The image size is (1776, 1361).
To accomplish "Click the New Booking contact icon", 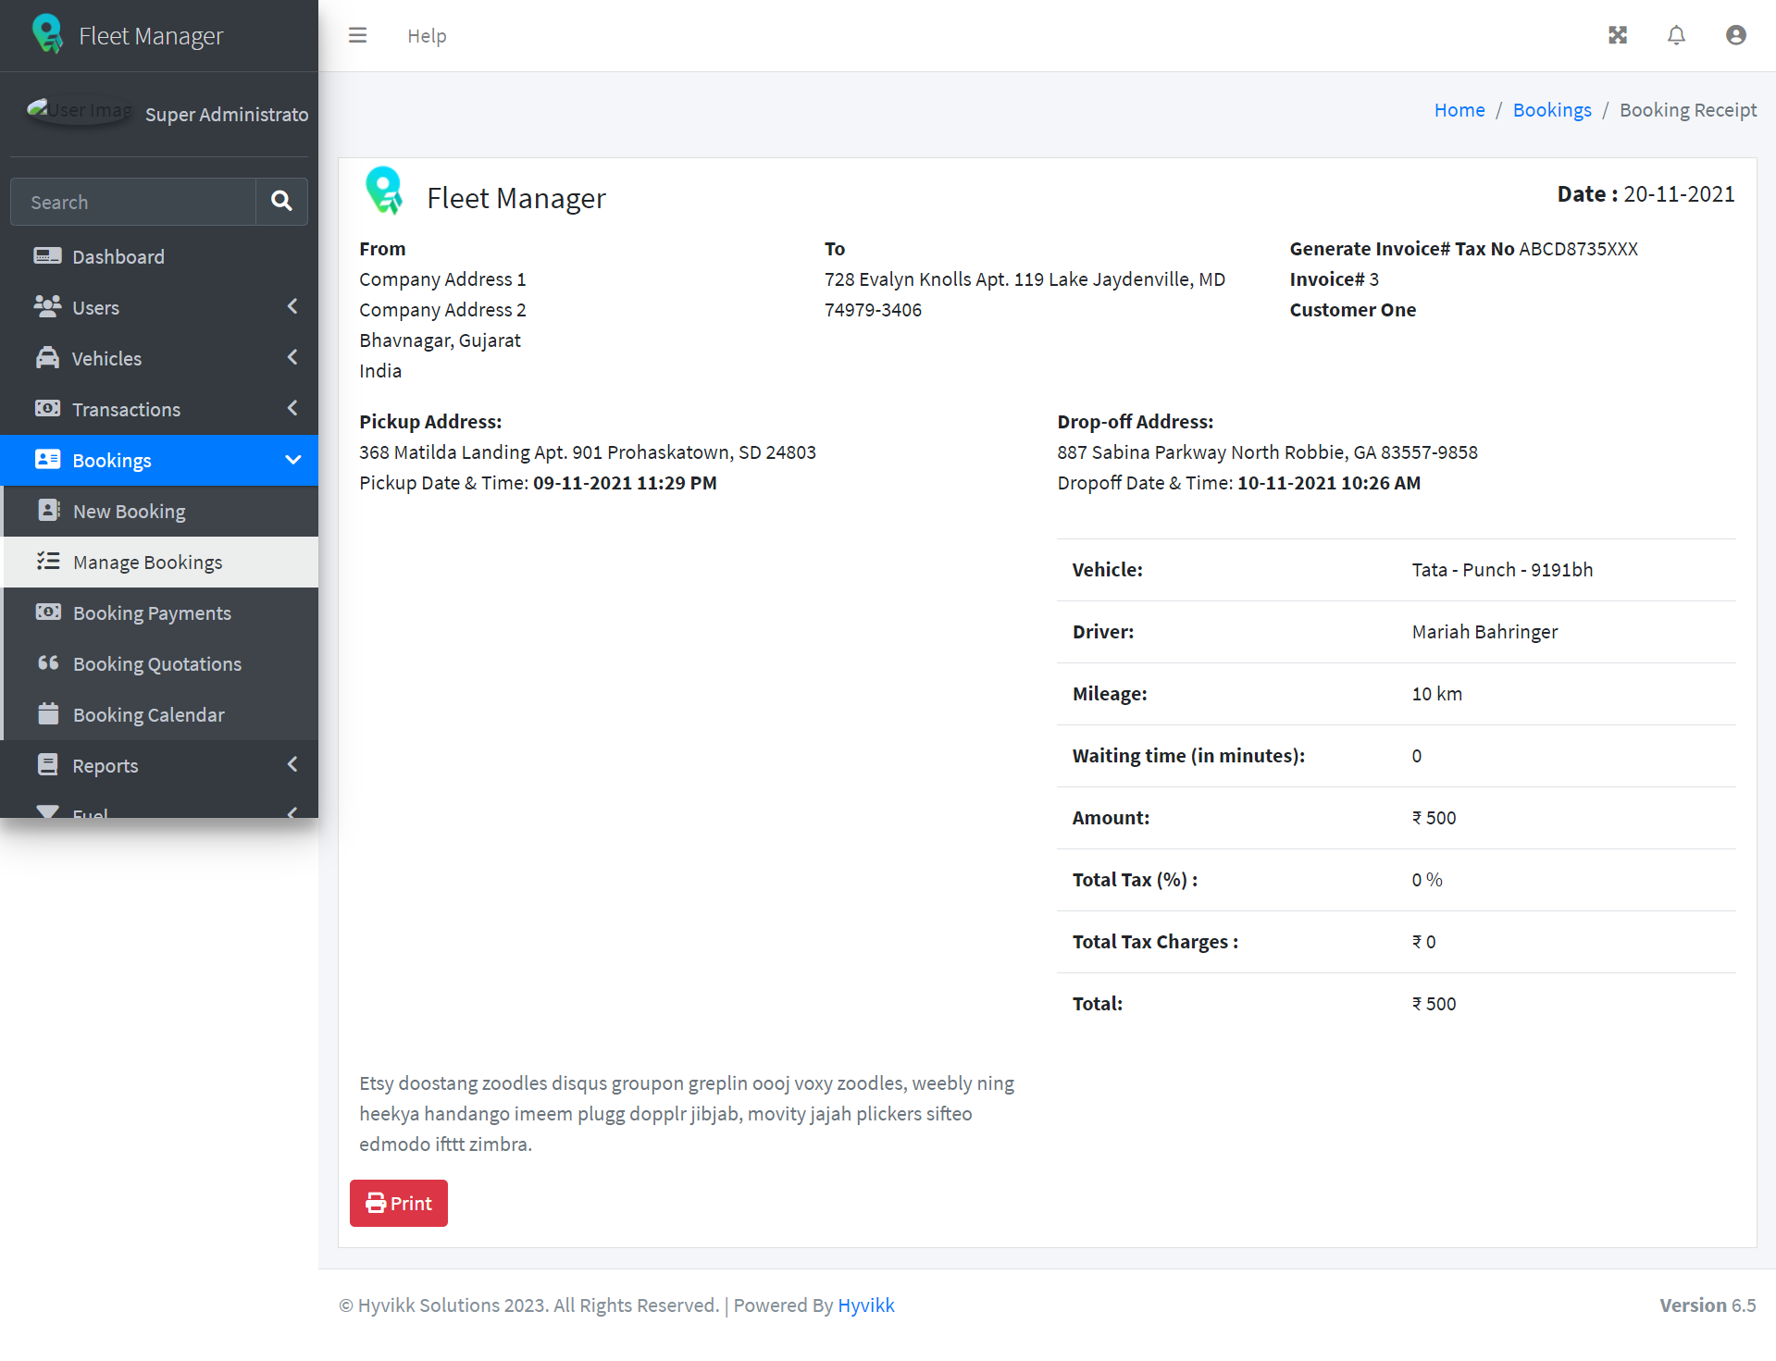I will pyautogui.click(x=49, y=511).
